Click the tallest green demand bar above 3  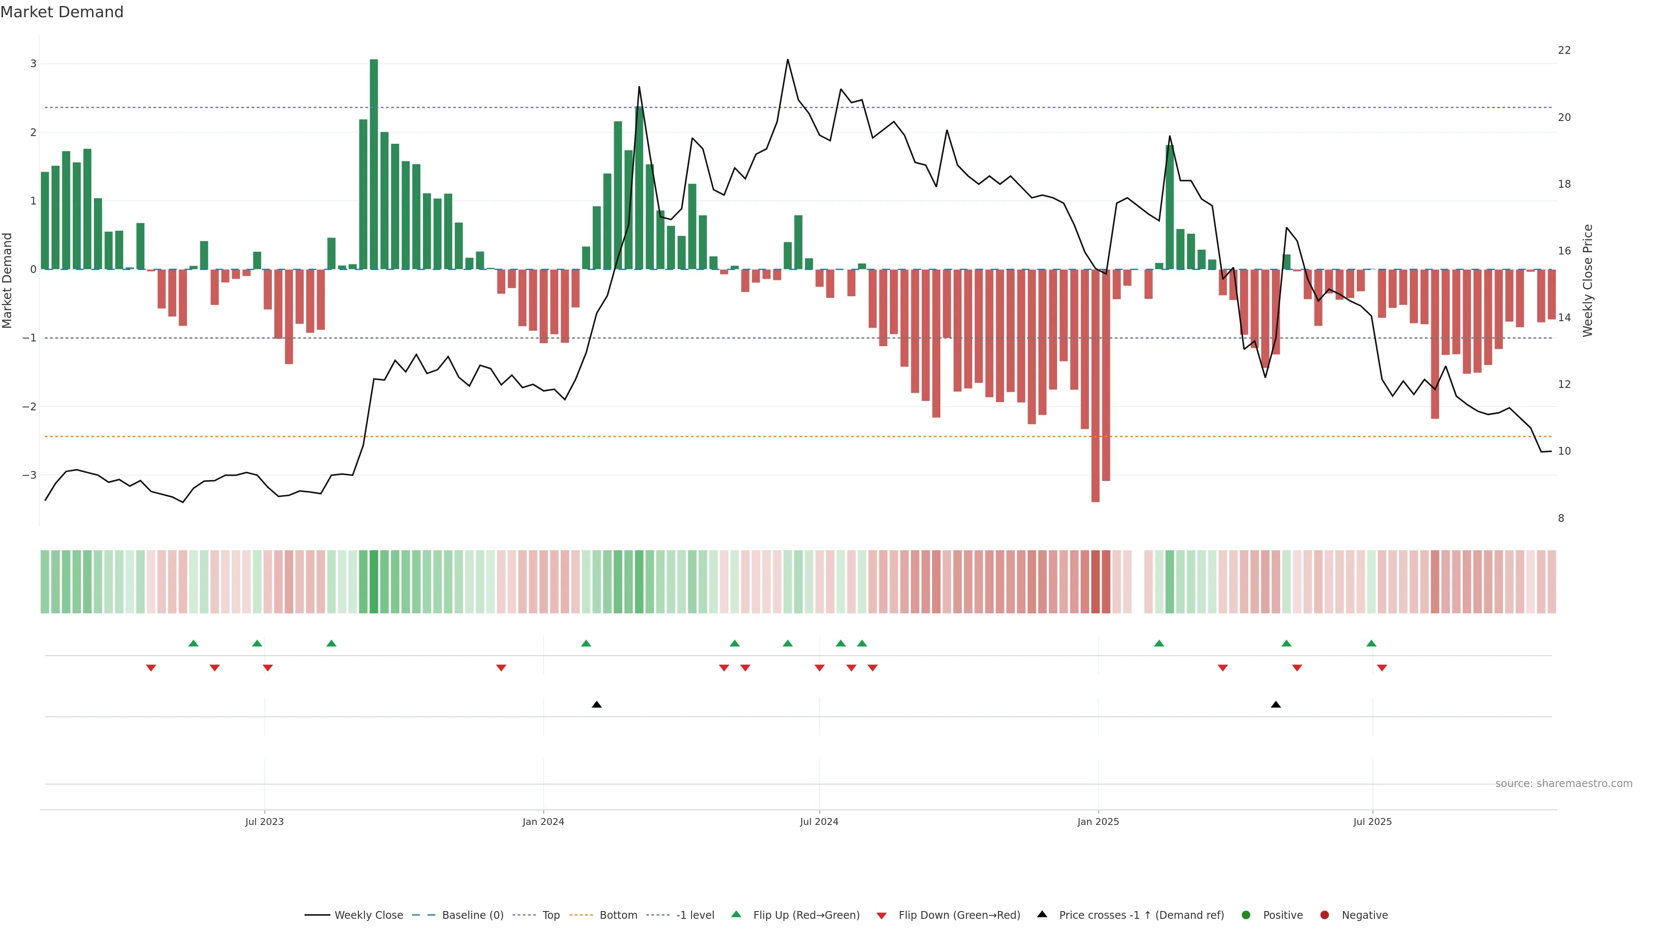pos(374,164)
